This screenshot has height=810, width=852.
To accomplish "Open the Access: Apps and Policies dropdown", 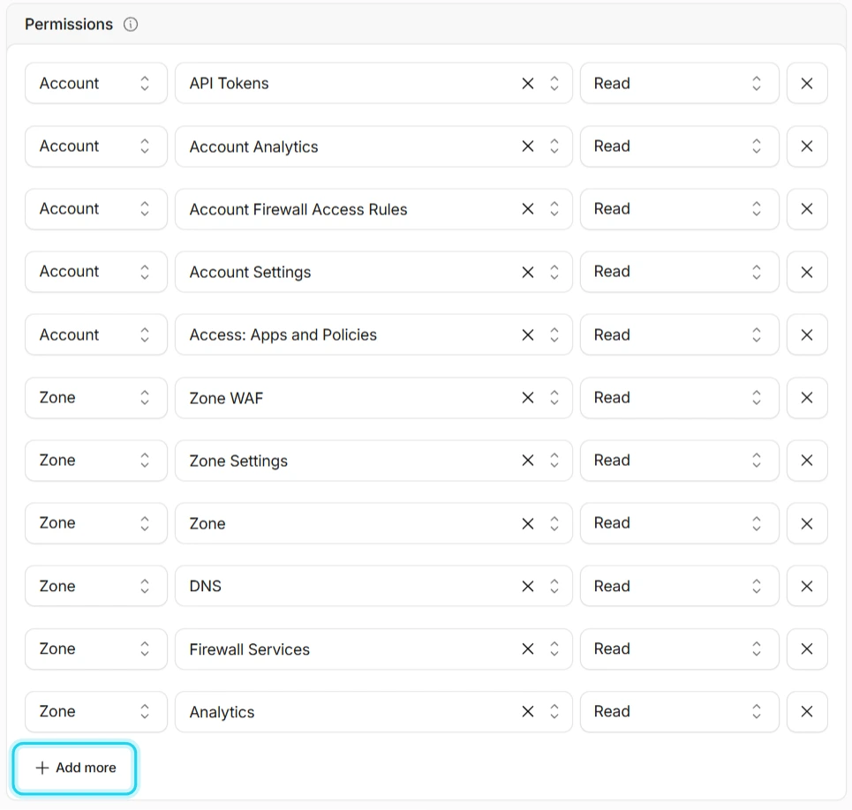I will tap(373, 334).
